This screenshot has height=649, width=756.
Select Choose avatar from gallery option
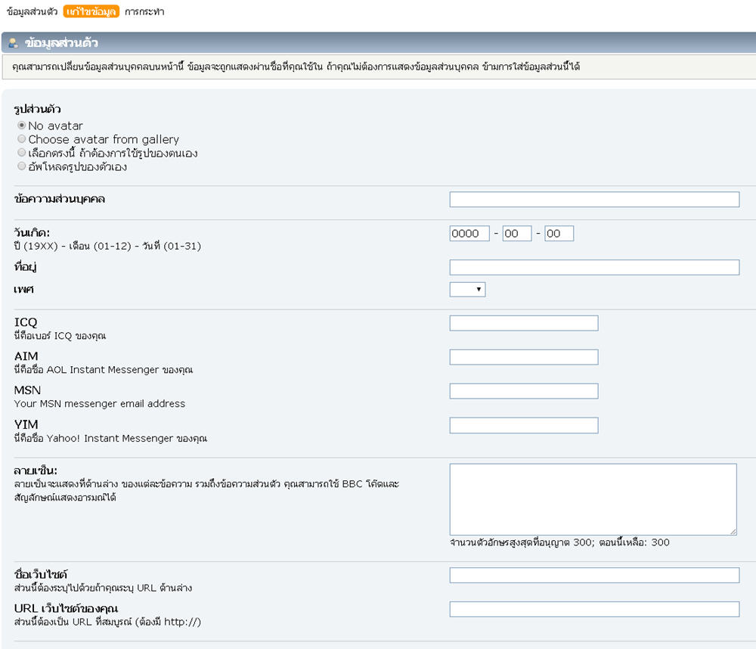click(22, 139)
